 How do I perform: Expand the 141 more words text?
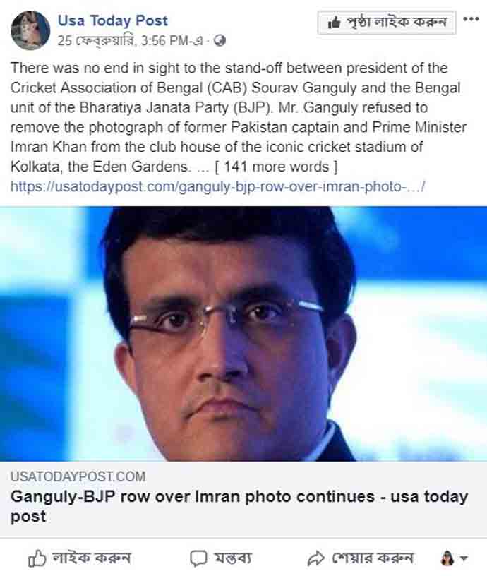coord(276,167)
